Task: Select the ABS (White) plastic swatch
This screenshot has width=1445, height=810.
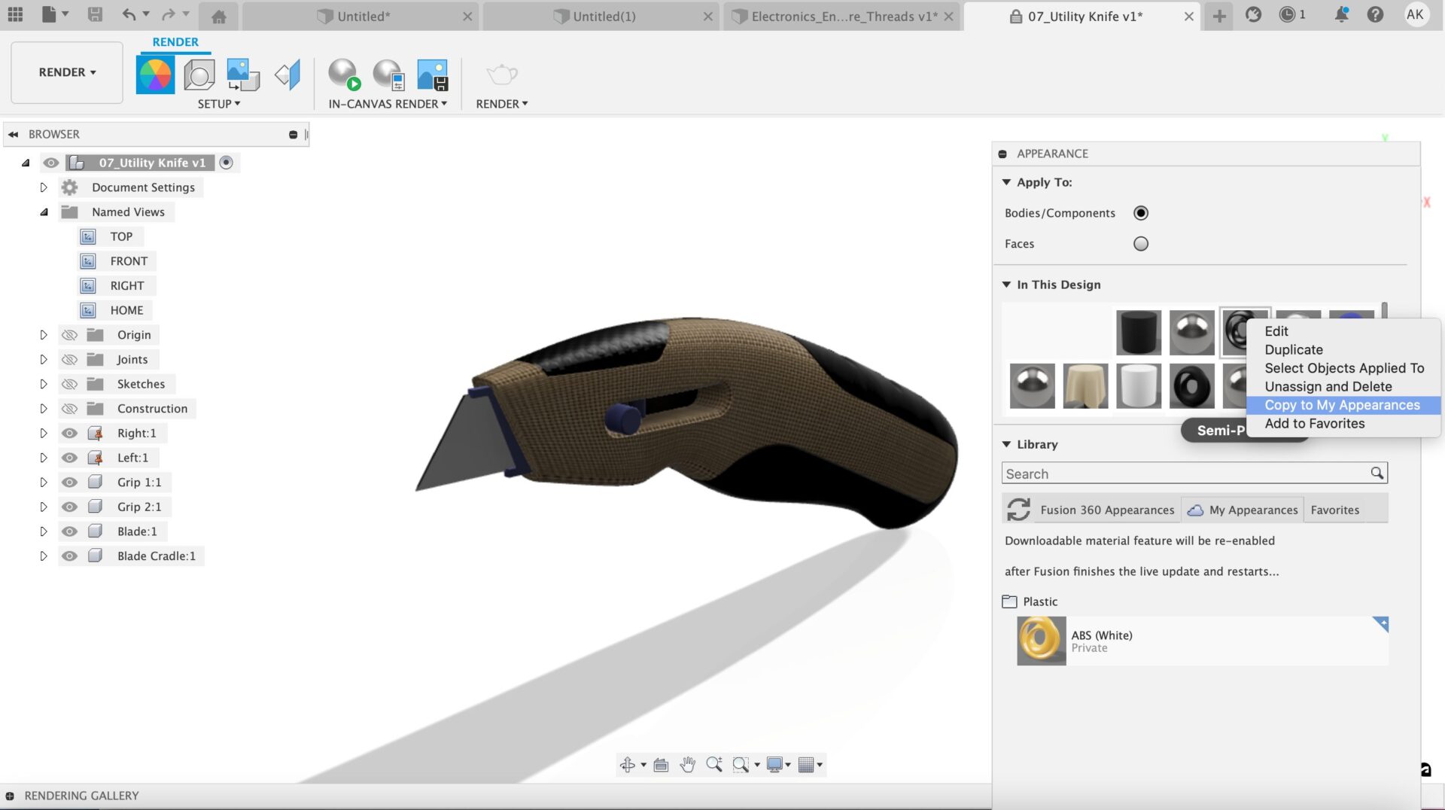Action: point(1041,641)
